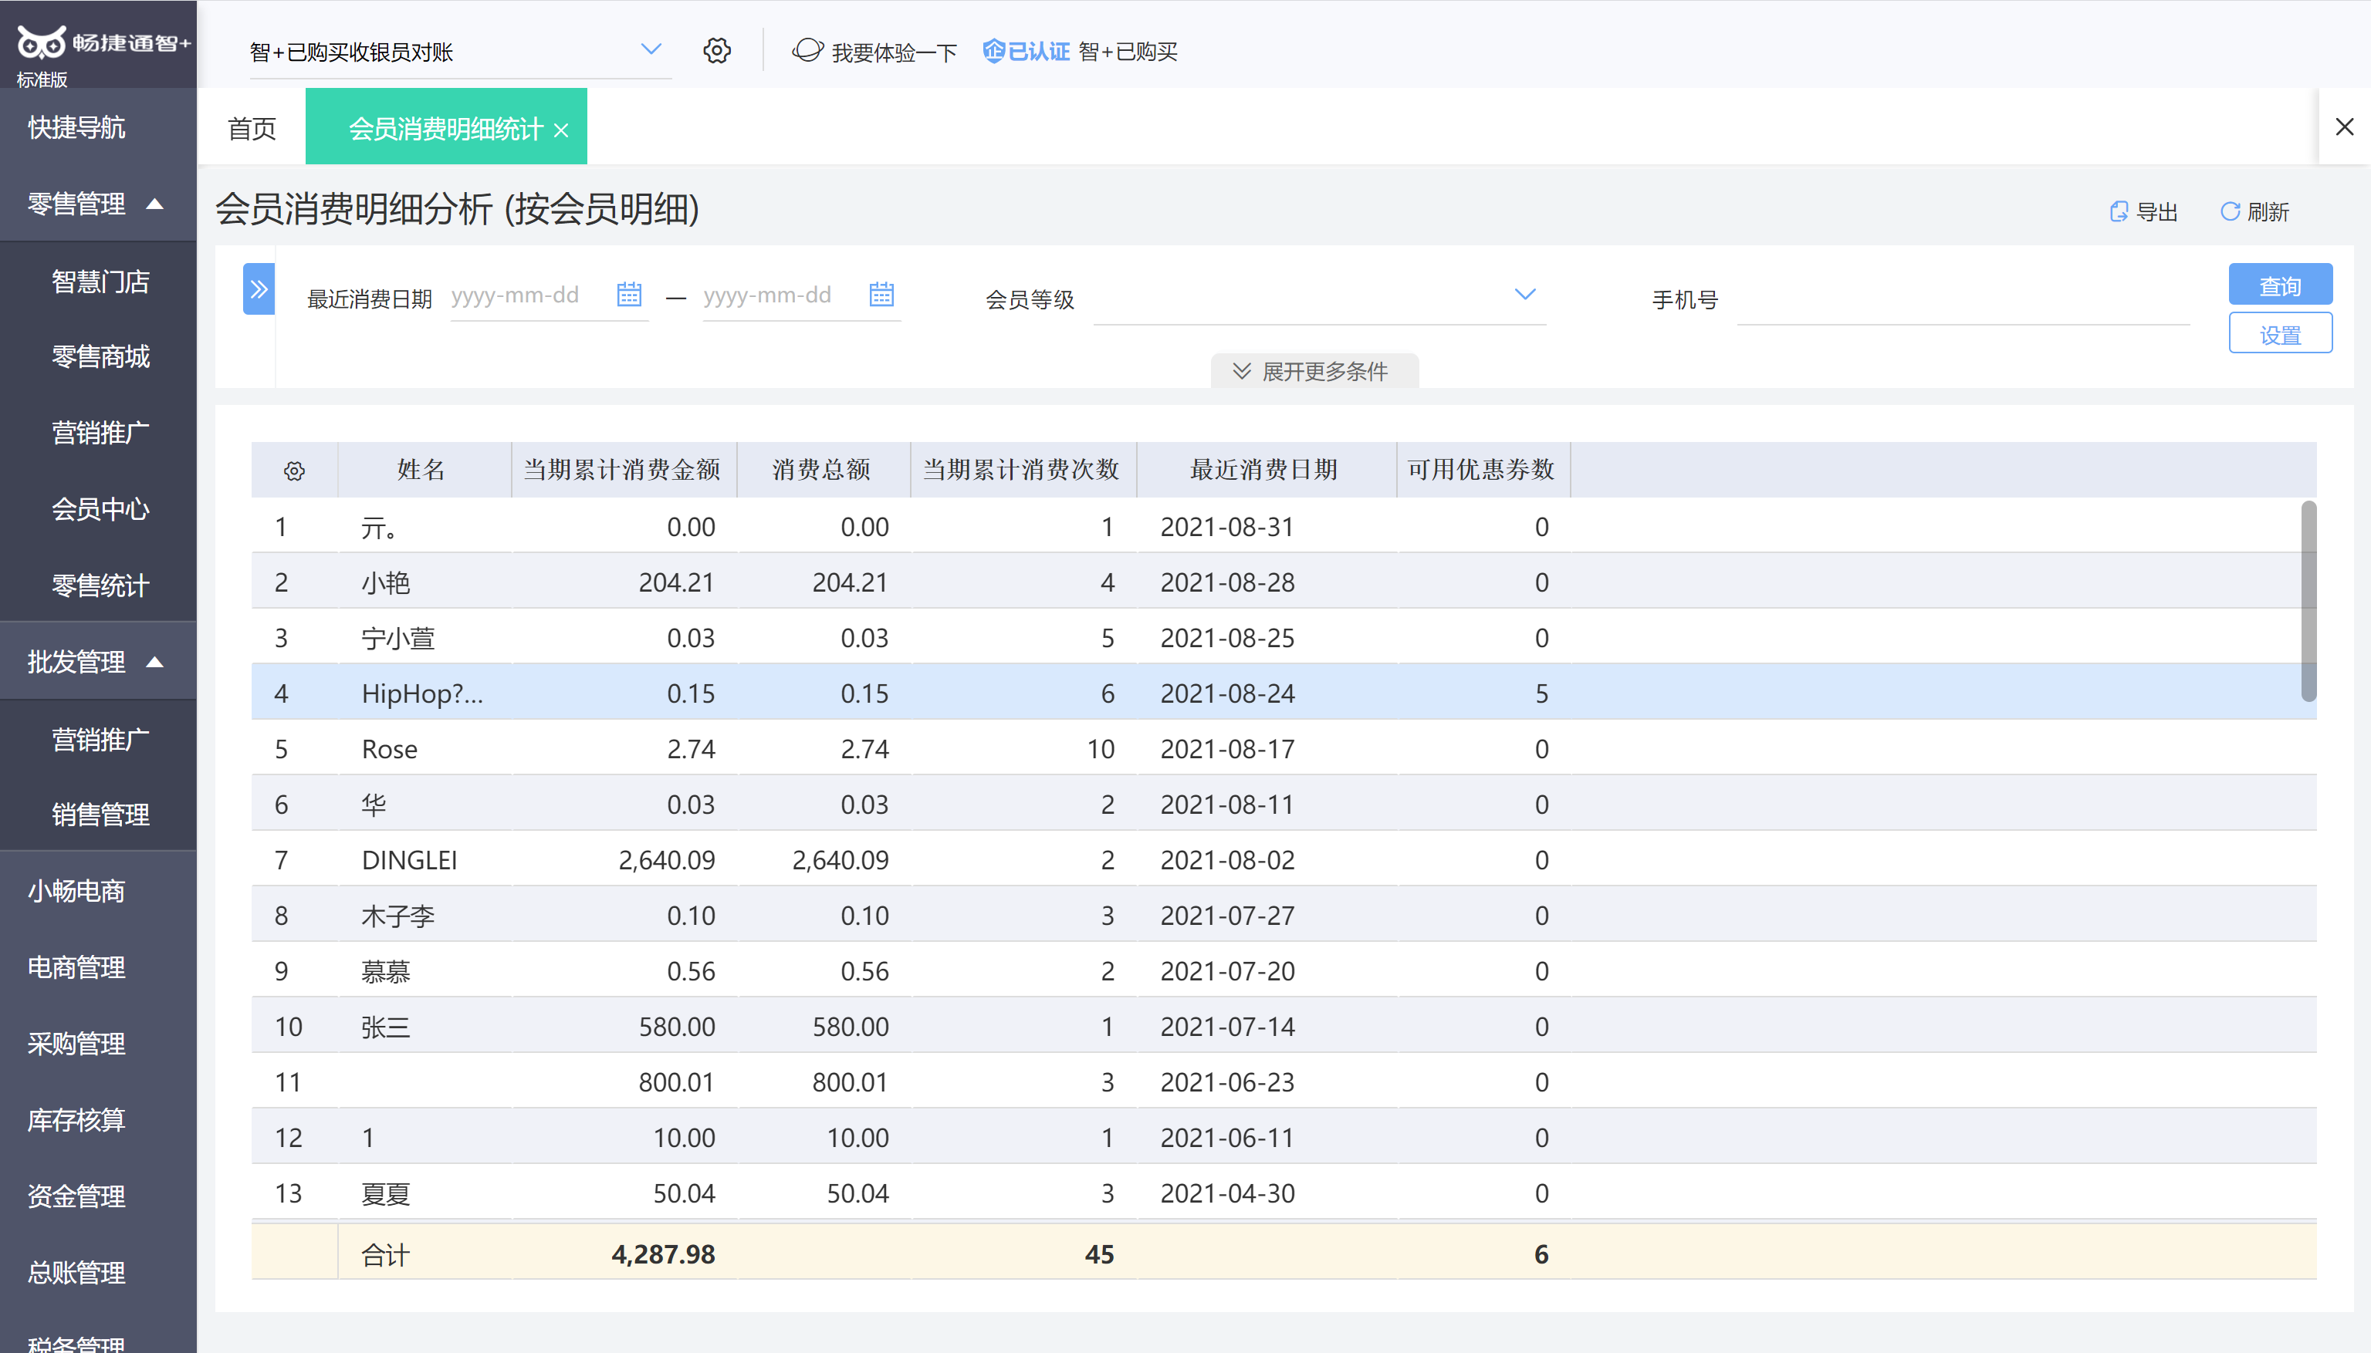Click the table vertical scrollbar
Image resolution: width=2371 pixels, height=1353 pixels.
point(2308,601)
